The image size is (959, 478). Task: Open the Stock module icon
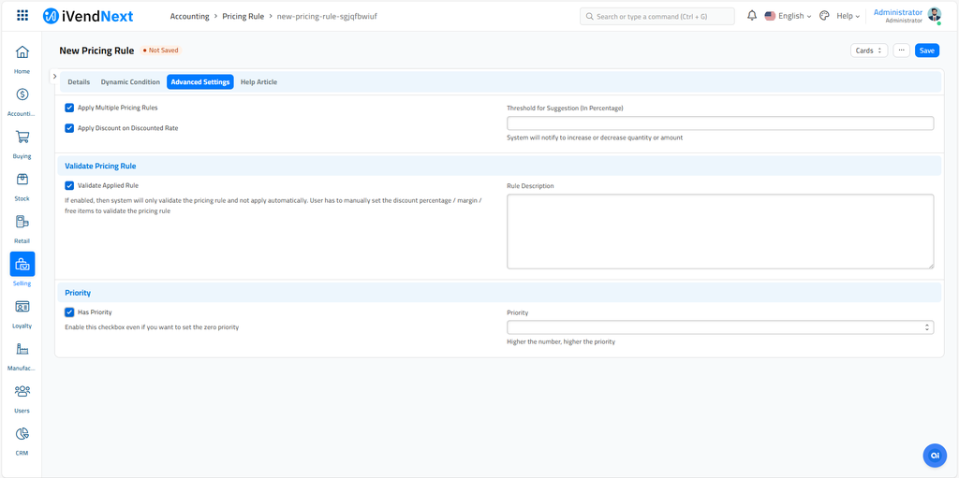pos(22,180)
